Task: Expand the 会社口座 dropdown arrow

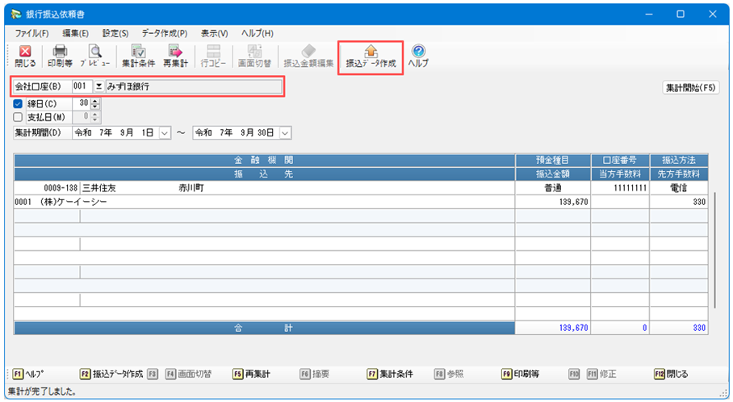Action: click(x=98, y=86)
